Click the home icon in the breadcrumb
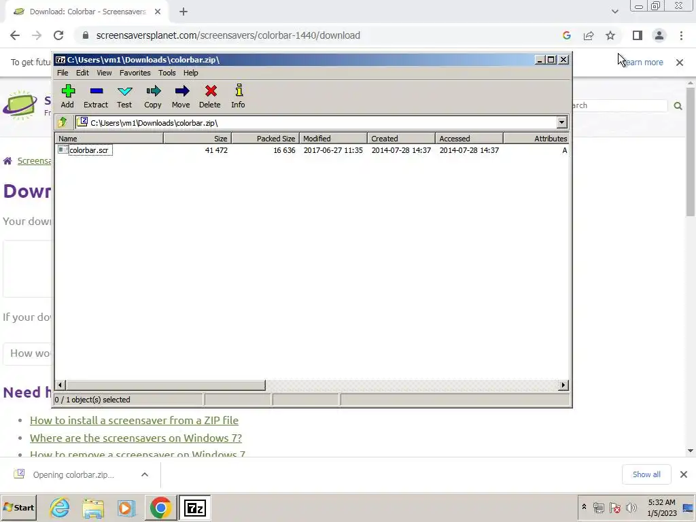This screenshot has width=696, height=522. (7, 160)
